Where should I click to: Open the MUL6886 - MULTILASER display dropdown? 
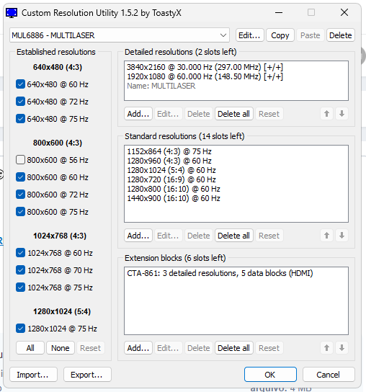120,35
